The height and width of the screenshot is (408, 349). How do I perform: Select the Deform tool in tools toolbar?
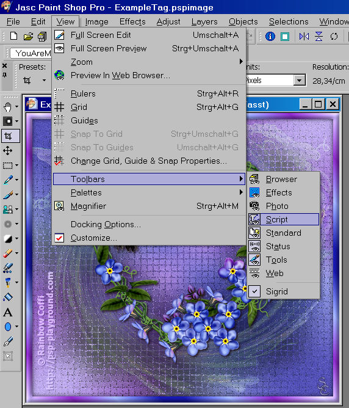7,121
